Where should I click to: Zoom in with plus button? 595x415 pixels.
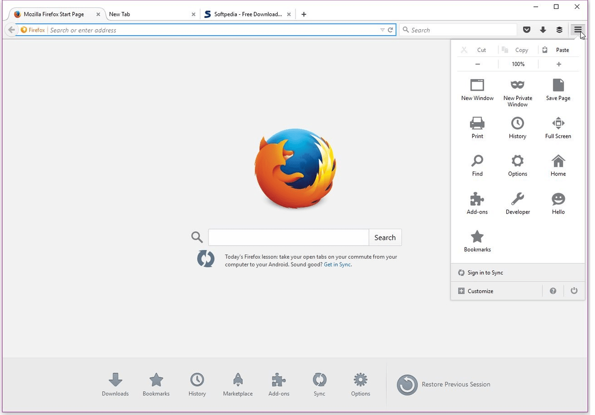pos(559,64)
